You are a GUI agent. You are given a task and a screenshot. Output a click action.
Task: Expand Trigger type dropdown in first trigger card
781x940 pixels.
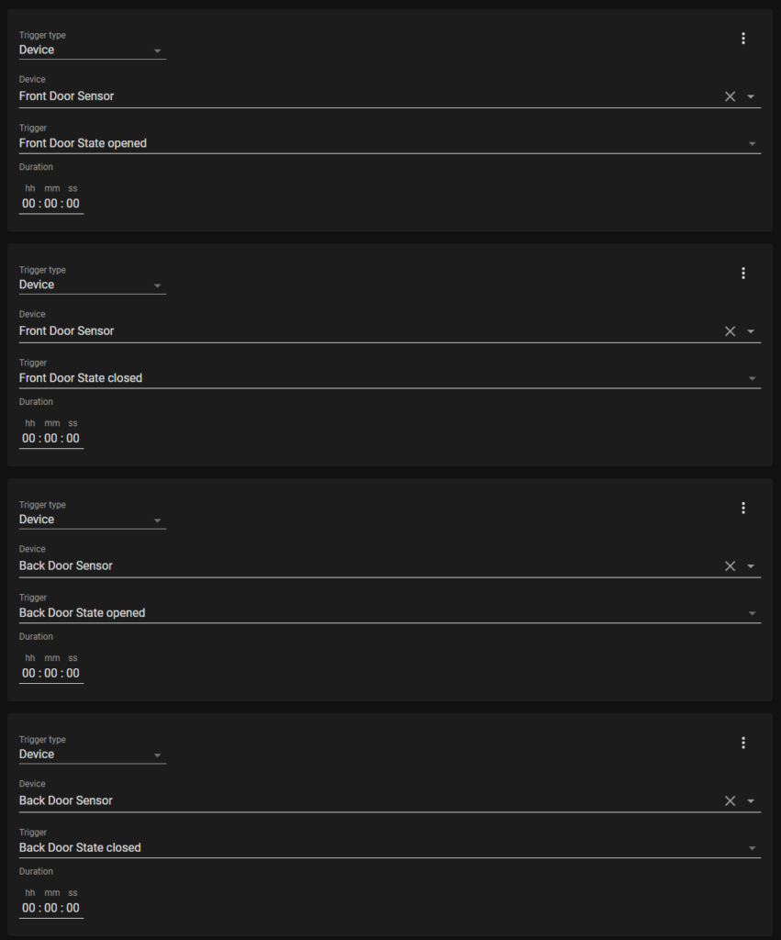point(93,45)
